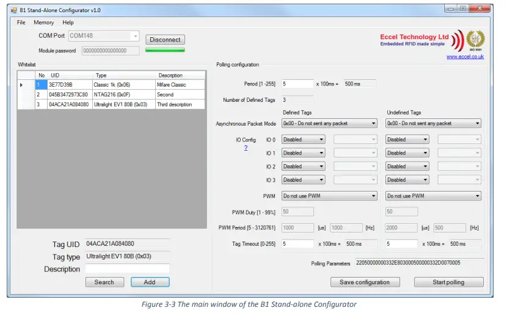Click the IO Config help question mark

click(246, 148)
